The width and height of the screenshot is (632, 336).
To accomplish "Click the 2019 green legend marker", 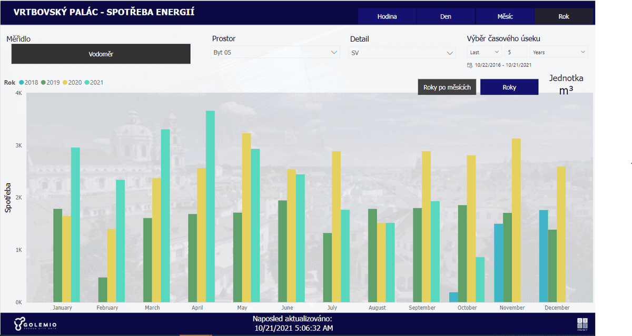I will coord(44,83).
